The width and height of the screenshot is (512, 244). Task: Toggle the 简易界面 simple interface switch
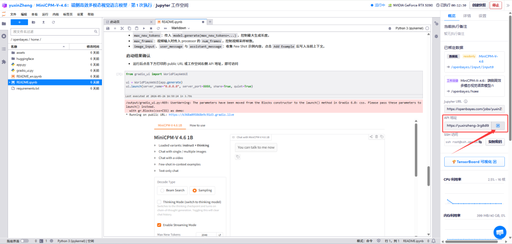point(25,241)
